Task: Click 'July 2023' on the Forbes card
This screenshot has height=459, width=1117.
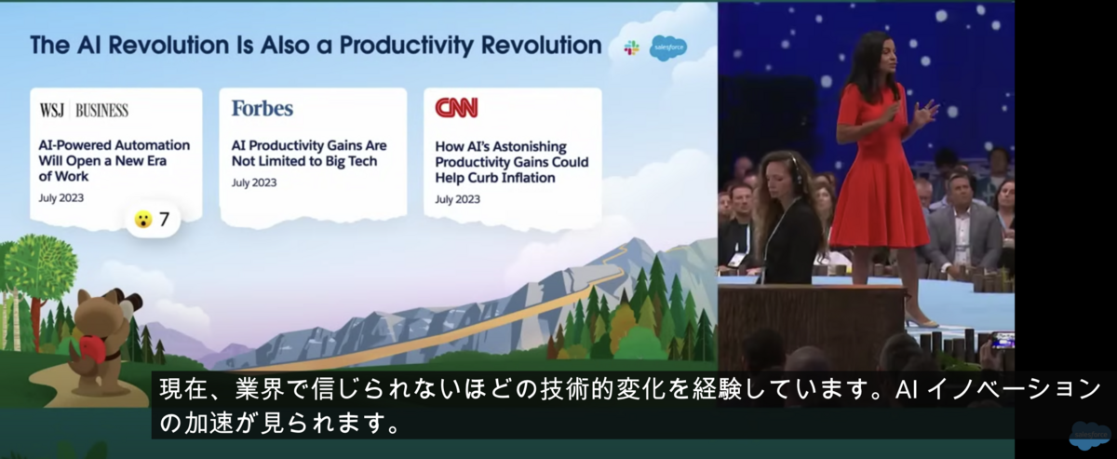Action: tap(254, 182)
